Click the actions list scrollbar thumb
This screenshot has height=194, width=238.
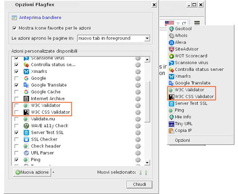tap(147, 101)
